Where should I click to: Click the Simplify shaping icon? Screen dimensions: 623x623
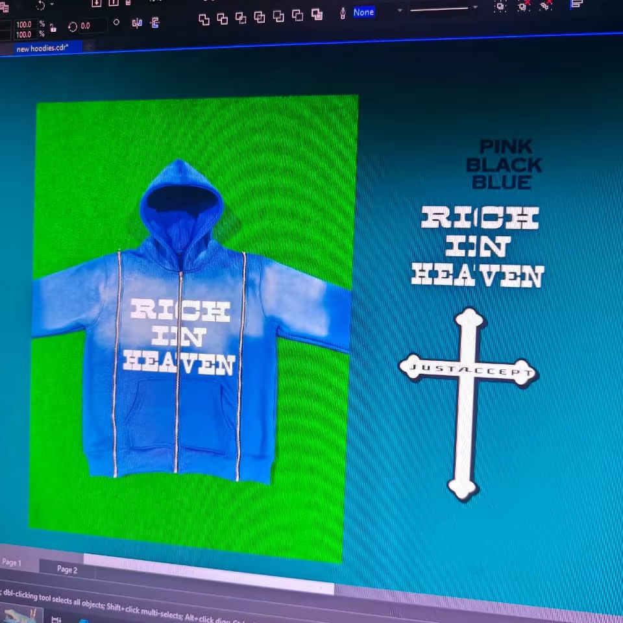point(260,17)
